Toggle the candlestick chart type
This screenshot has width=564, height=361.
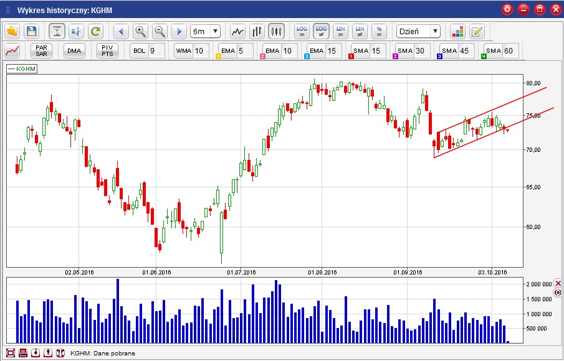276,31
